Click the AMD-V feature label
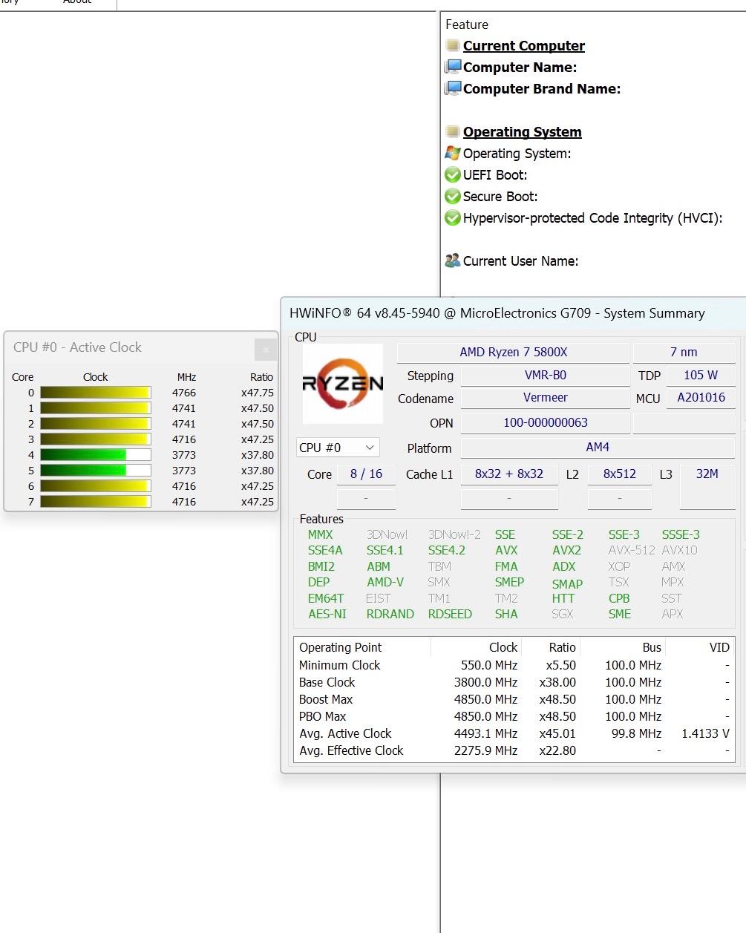Viewport: 746px width, 933px height. tap(385, 582)
